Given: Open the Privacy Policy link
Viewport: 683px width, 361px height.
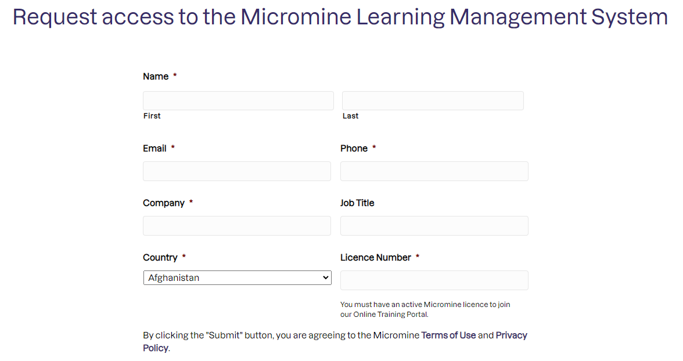Looking at the screenshot, I should [x=511, y=335].
